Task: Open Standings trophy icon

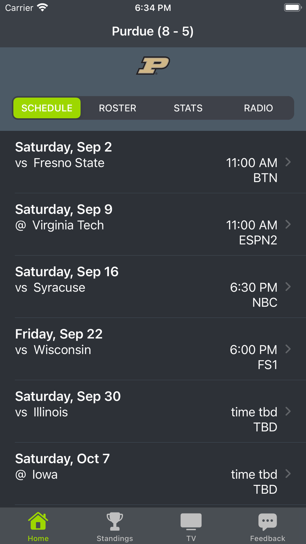Action: point(115,521)
